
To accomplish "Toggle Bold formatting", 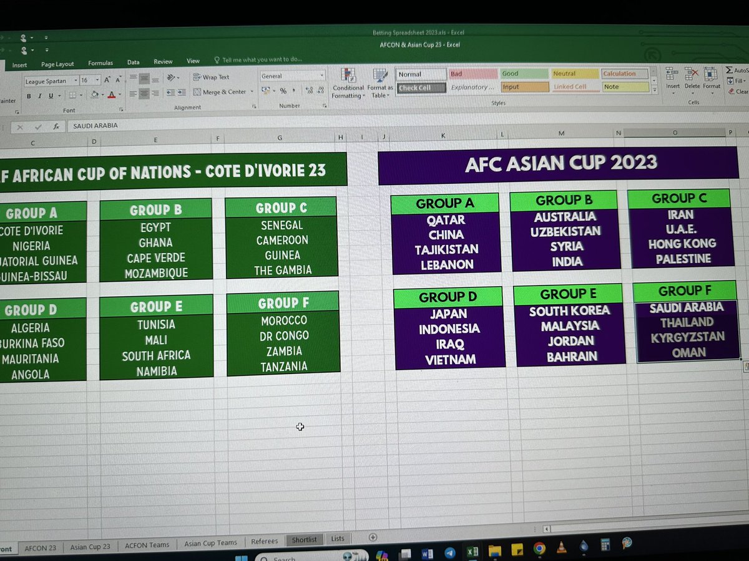I will click(29, 96).
